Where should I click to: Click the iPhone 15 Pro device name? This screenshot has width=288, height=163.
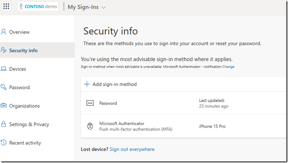coord(212,126)
